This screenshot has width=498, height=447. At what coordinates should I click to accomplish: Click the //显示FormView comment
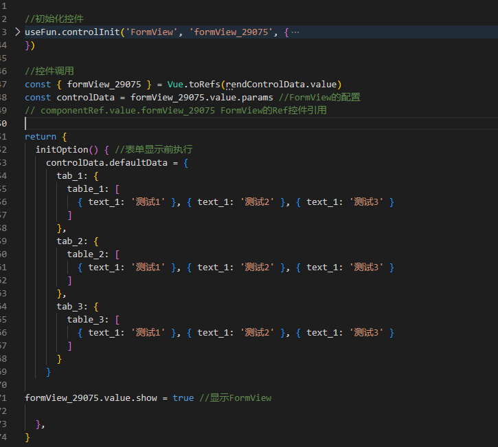click(x=236, y=397)
